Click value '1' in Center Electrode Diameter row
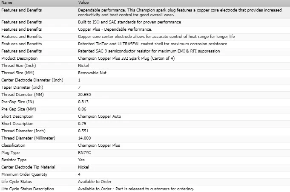This screenshot has height=192, width=290. tap(79, 80)
